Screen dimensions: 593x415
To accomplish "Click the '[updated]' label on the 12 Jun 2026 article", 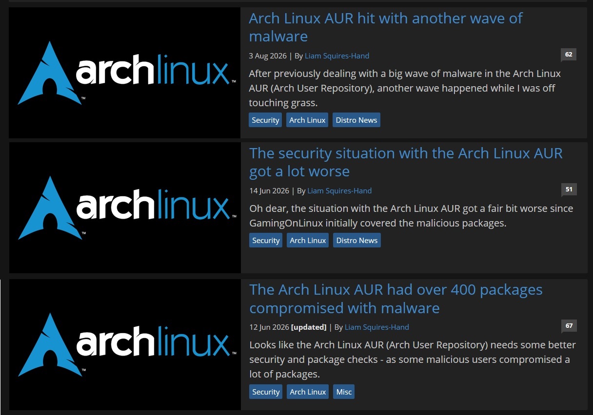I will (x=309, y=327).
